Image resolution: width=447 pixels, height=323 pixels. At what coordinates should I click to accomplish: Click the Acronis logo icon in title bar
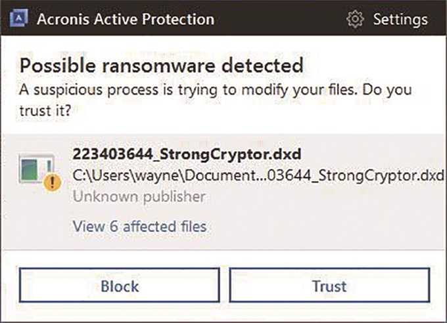point(19,18)
